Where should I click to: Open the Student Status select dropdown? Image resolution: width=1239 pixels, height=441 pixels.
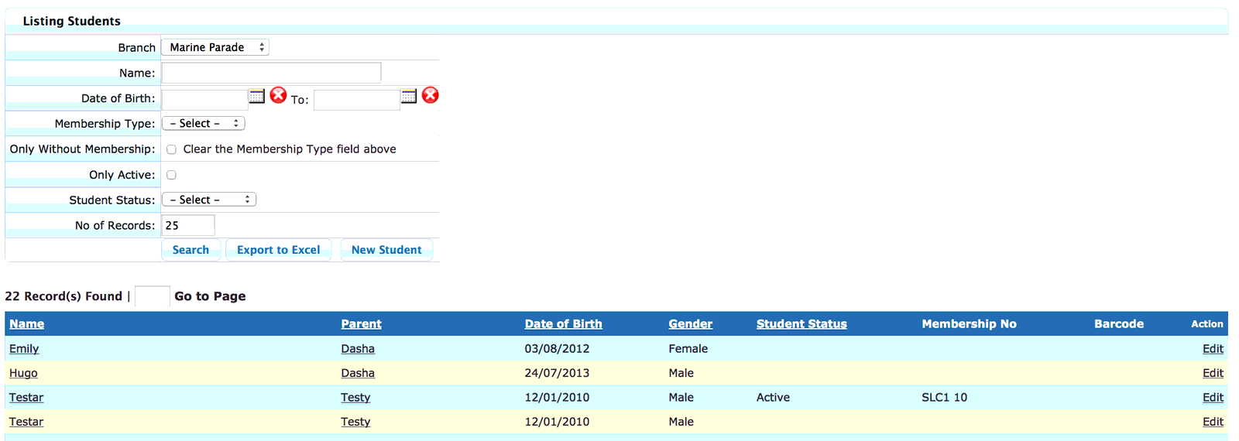click(209, 200)
